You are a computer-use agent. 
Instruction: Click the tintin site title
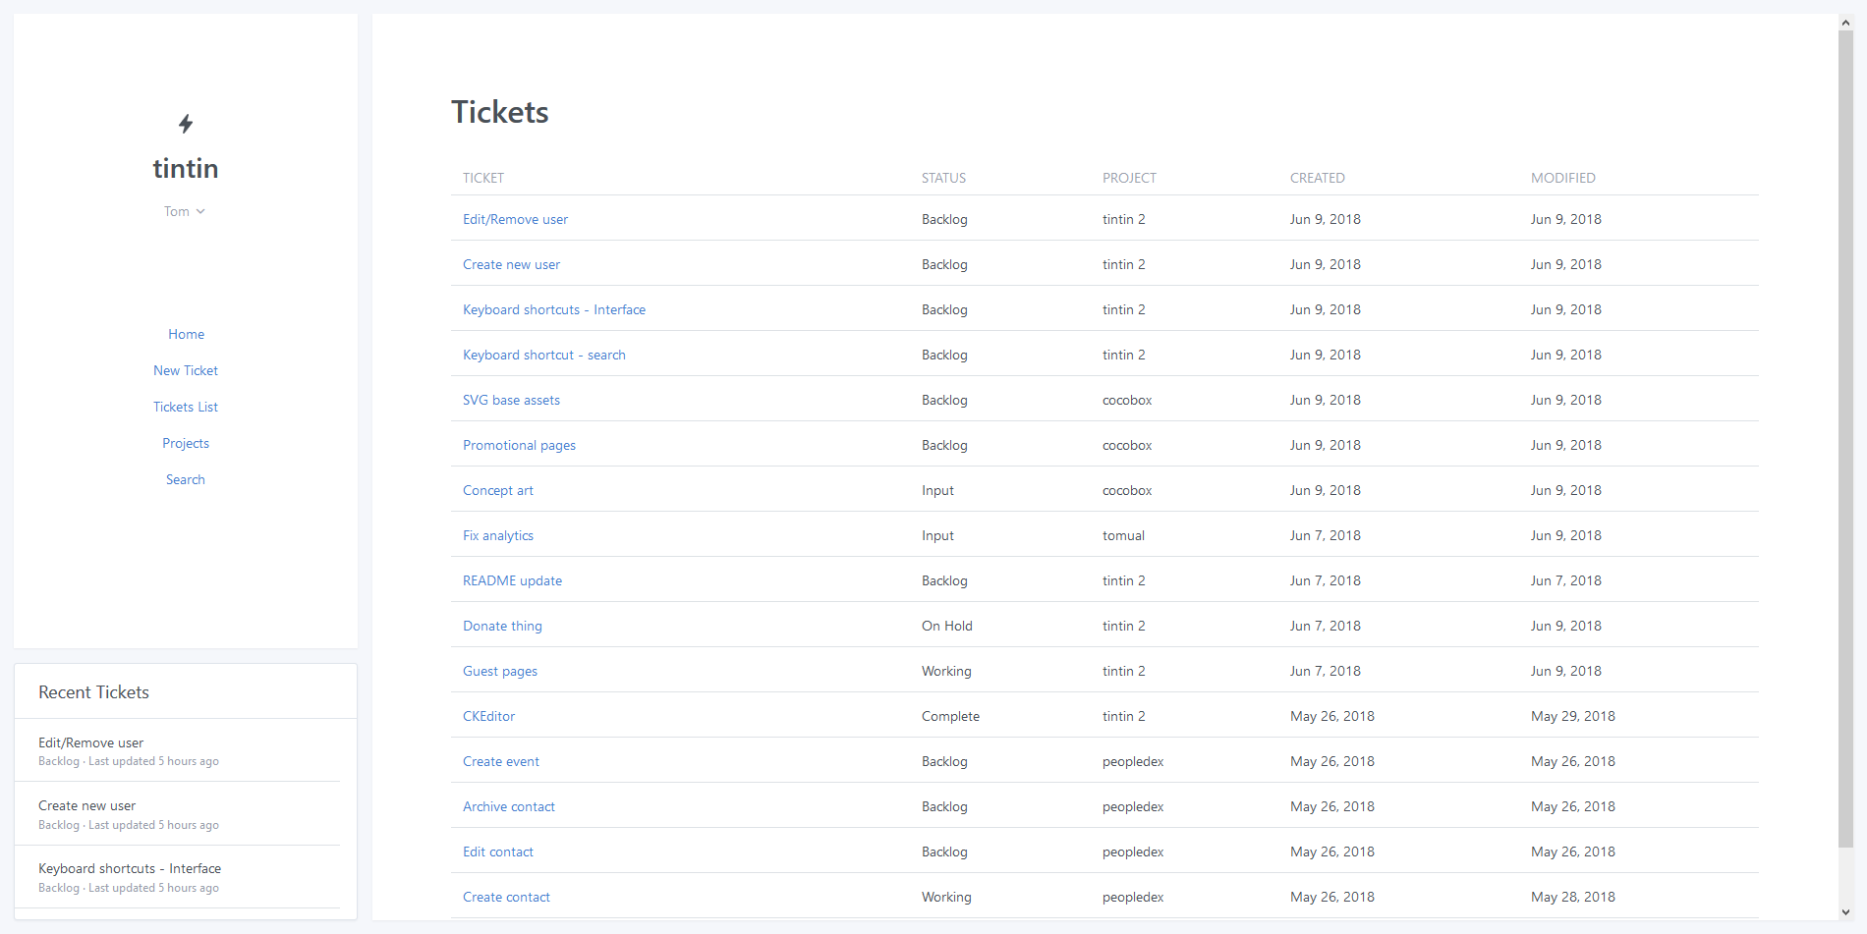tap(186, 169)
